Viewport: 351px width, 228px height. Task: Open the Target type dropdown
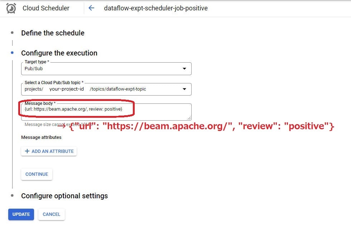coord(106,69)
